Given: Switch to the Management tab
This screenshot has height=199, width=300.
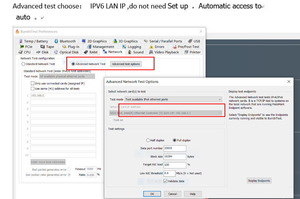Looking at the screenshot, I should [101, 46].
